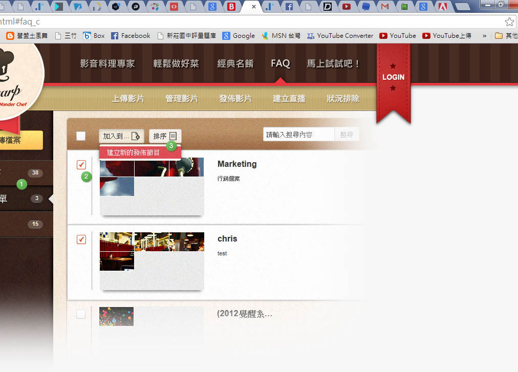Uncheck the chris item checkbox
This screenshot has height=372, width=518.
coord(81,239)
